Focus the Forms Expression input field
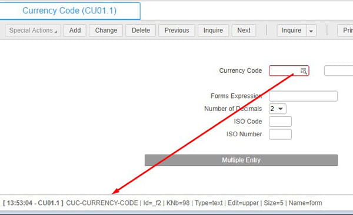This screenshot has height=215, width=353. pos(303,96)
